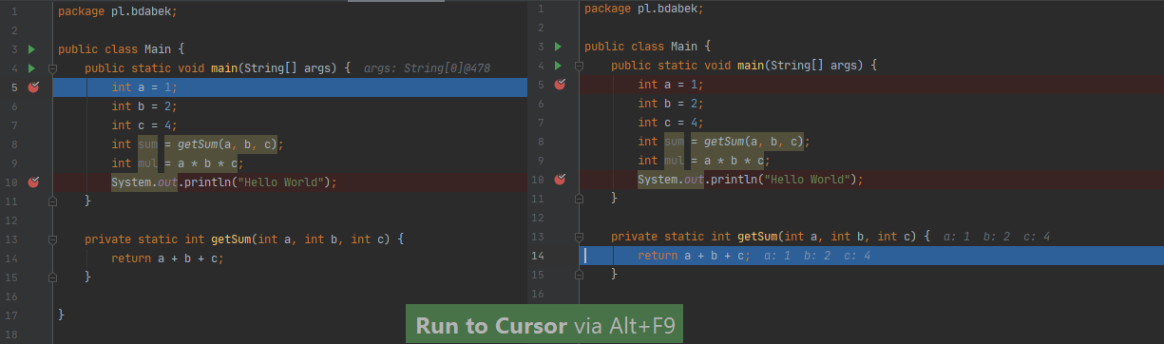Disable the println breakpoint in right editor
Screen dimensions: 1164x344
tap(560, 179)
